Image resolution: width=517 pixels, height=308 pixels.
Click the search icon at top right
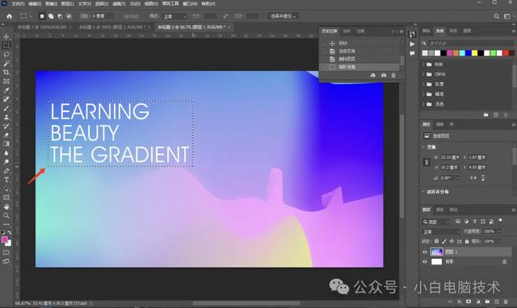[496, 16]
